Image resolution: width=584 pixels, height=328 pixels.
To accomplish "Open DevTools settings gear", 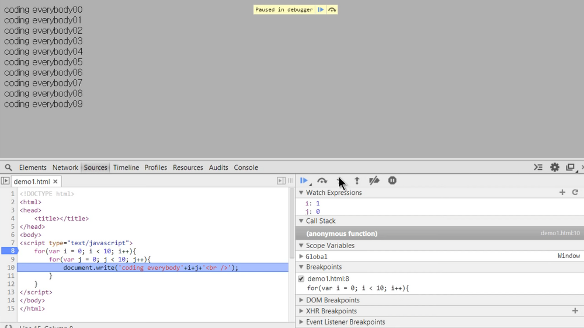I will pyautogui.click(x=555, y=167).
